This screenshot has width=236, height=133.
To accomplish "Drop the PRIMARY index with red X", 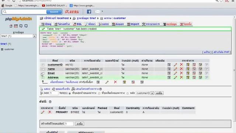I will [x=50, y=112].
